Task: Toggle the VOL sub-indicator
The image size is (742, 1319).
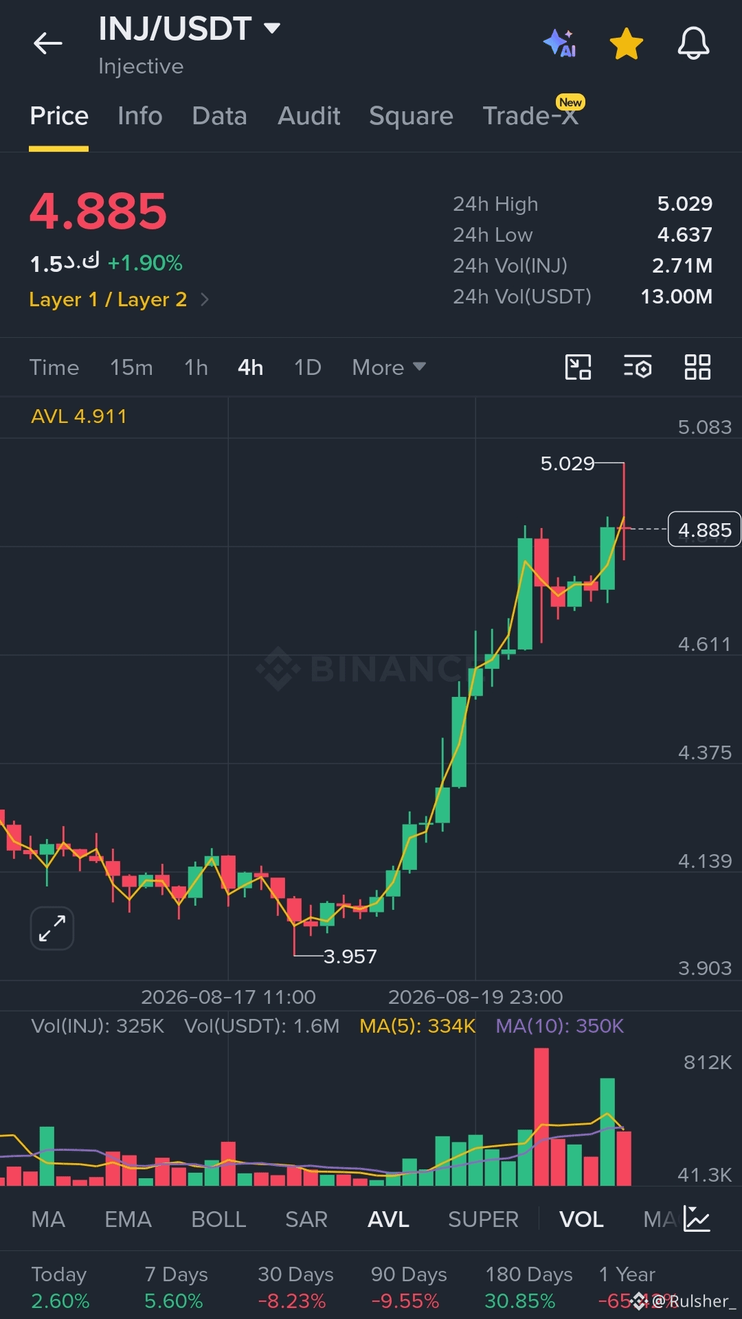Action: tap(581, 1219)
